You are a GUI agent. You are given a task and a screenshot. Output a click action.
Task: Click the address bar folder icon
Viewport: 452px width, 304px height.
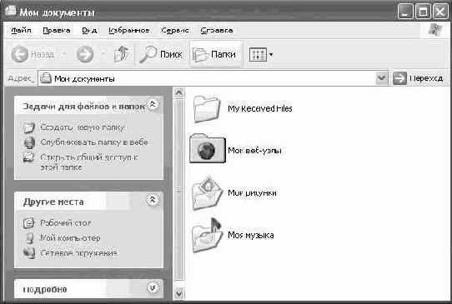[x=46, y=78]
